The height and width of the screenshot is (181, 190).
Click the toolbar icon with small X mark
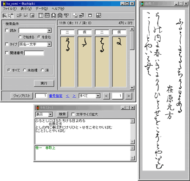pos(66,15)
